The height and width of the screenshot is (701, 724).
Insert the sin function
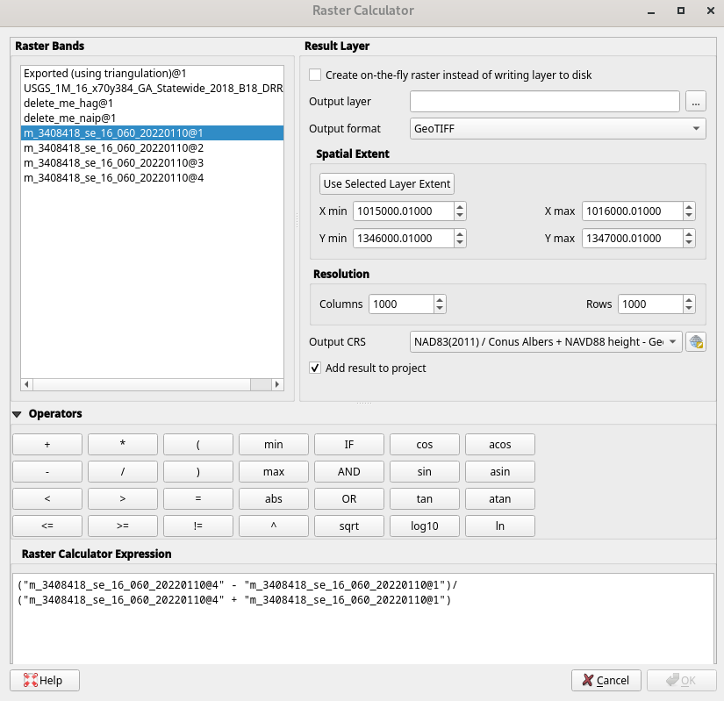425,472
